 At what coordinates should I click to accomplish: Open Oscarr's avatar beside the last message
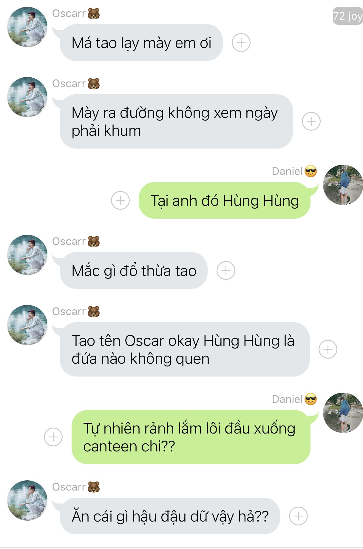27,500
